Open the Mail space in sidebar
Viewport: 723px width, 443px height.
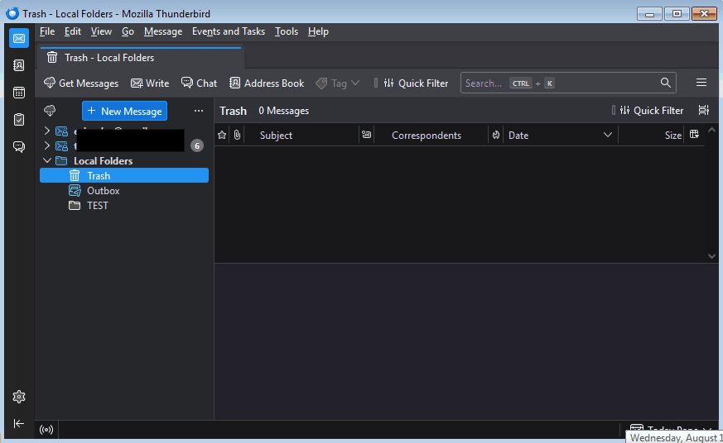tap(19, 38)
